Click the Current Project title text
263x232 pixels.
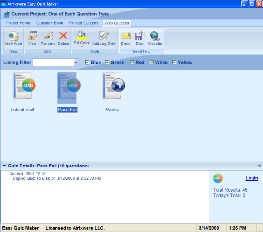(x=60, y=14)
